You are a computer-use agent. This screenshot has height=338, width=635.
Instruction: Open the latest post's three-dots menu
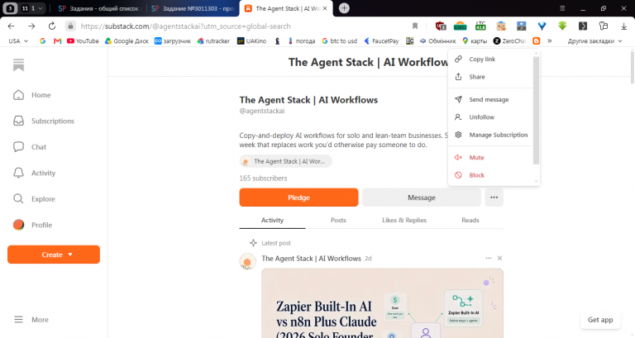pos(489,259)
